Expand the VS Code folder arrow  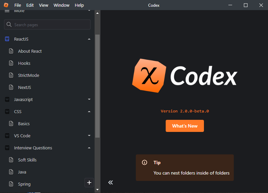[89, 136]
